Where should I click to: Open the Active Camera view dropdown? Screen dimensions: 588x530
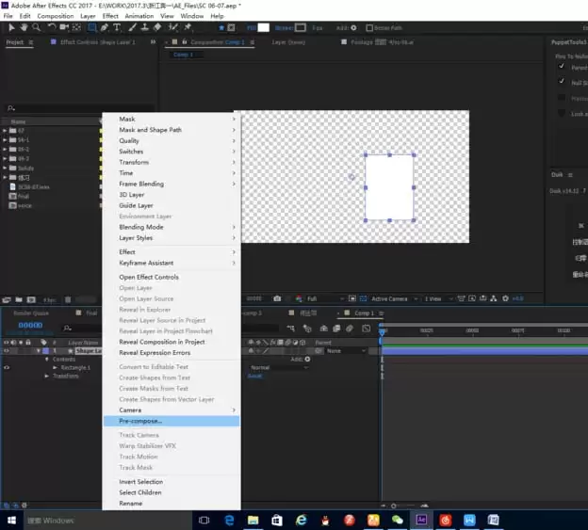click(394, 298)
